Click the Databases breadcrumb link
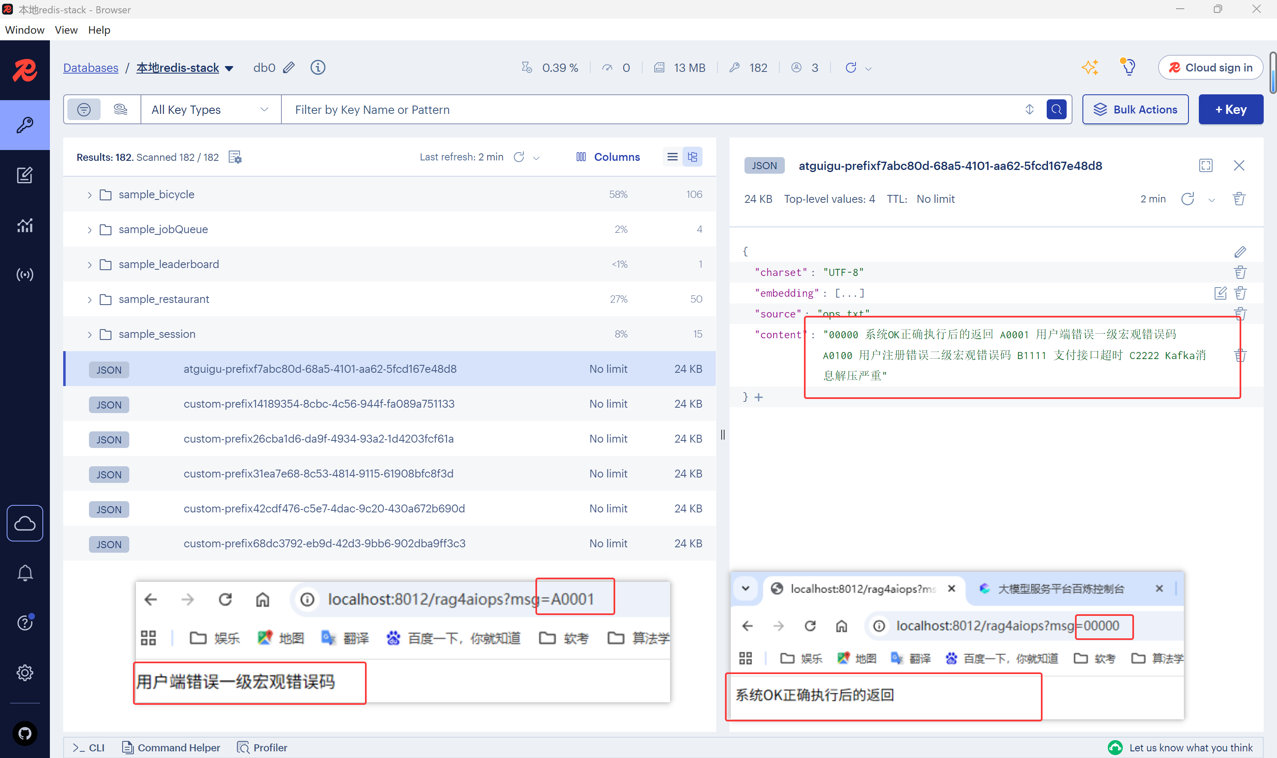Screen dimensions: 1277x758 (x=90, y=68)
